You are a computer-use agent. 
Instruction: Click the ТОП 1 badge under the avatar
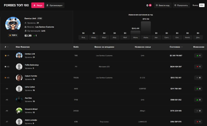pos(13,35)
